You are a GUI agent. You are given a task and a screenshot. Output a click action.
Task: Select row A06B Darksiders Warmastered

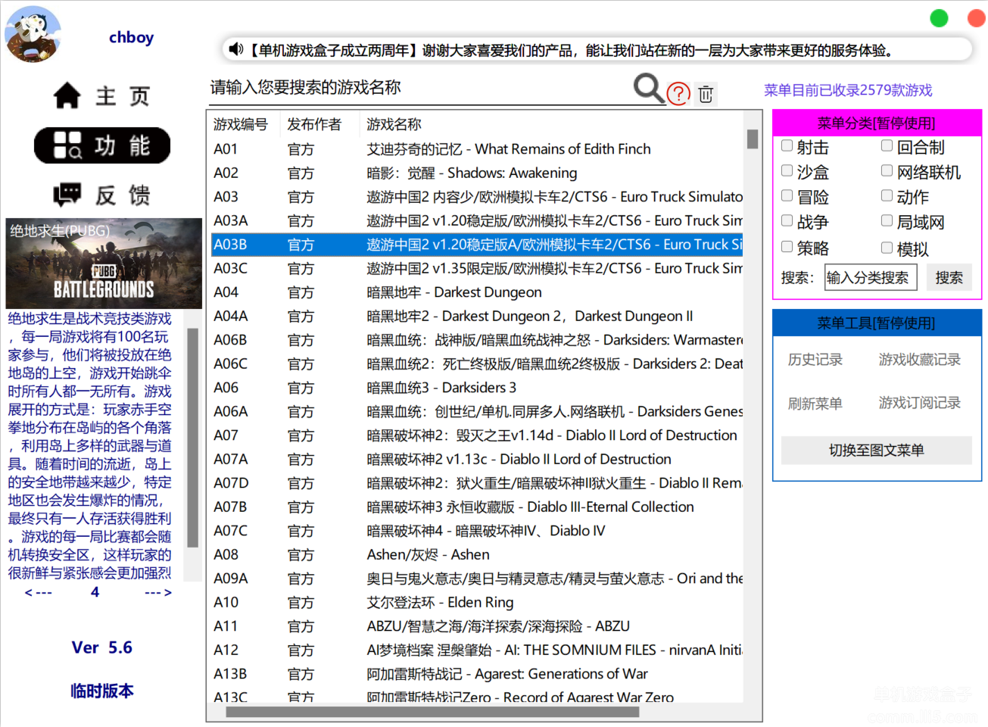477,340
